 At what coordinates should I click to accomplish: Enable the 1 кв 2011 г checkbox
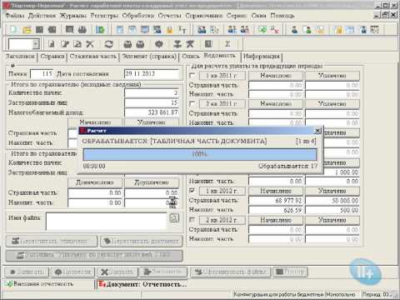click(192, 75)
